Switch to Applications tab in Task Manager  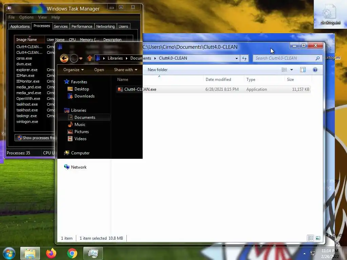tap(20, 26)
